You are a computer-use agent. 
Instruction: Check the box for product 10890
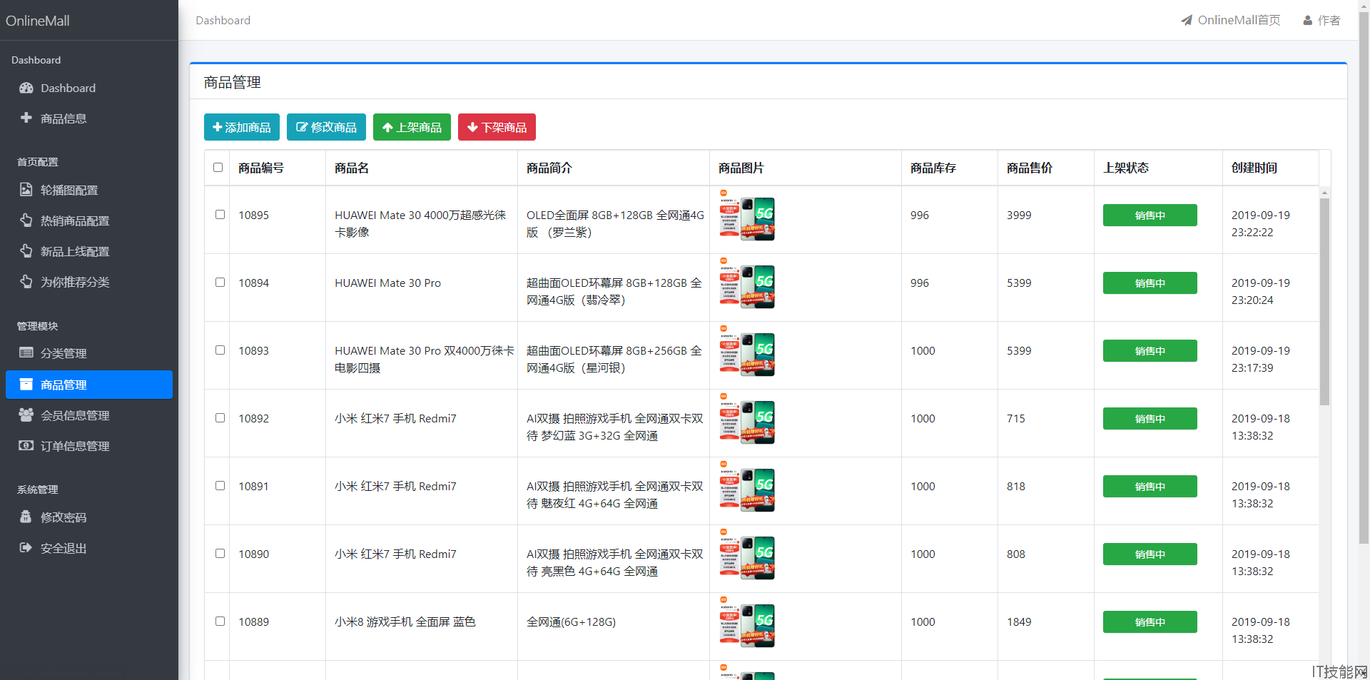220,554
